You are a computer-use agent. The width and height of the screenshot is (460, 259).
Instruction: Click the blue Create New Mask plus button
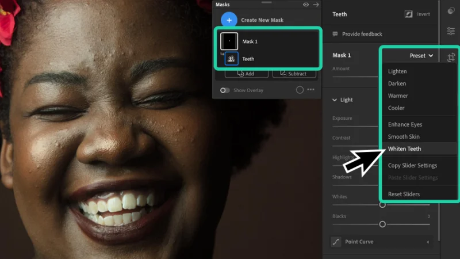pos(229,20)
